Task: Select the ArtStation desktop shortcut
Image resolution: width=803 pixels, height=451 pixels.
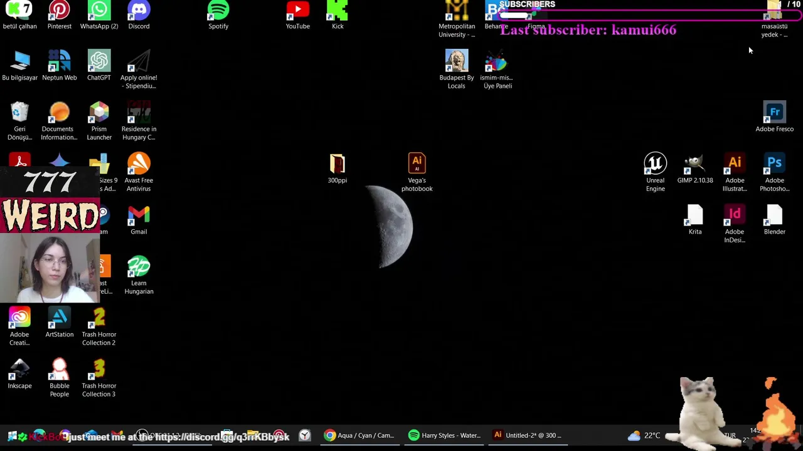Action: pyautogui.click(x=59, y=322)
